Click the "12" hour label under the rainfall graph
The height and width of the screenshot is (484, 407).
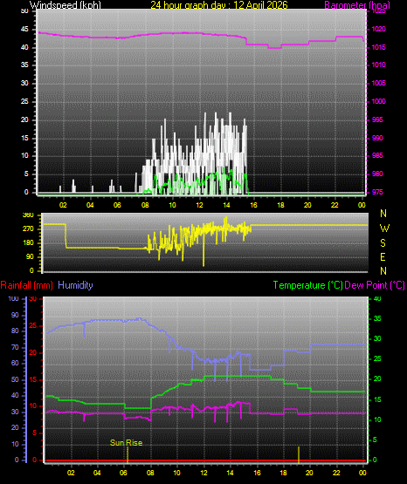coord(203,473)
